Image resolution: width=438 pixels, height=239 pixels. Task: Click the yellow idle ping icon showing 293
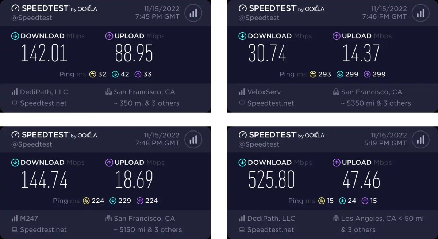(x=313, y=74)
